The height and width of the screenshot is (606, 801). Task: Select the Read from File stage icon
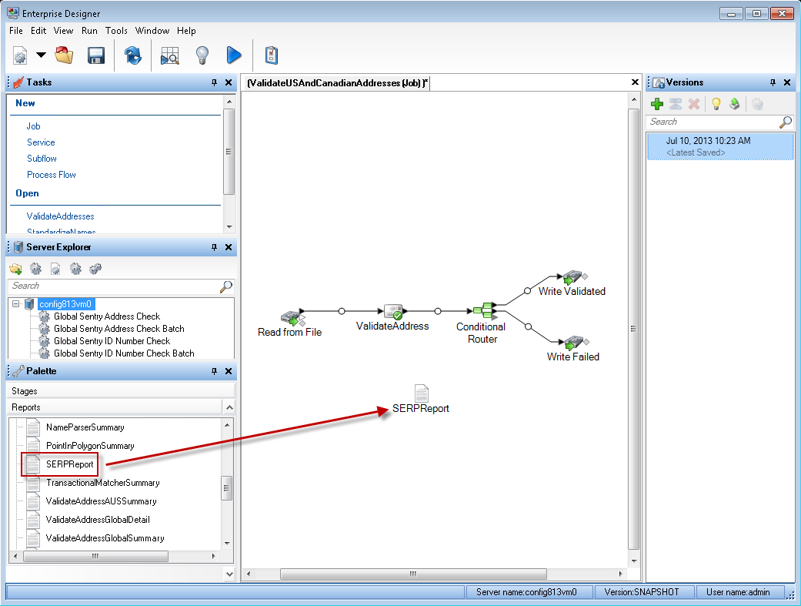(x=292, y=316)
